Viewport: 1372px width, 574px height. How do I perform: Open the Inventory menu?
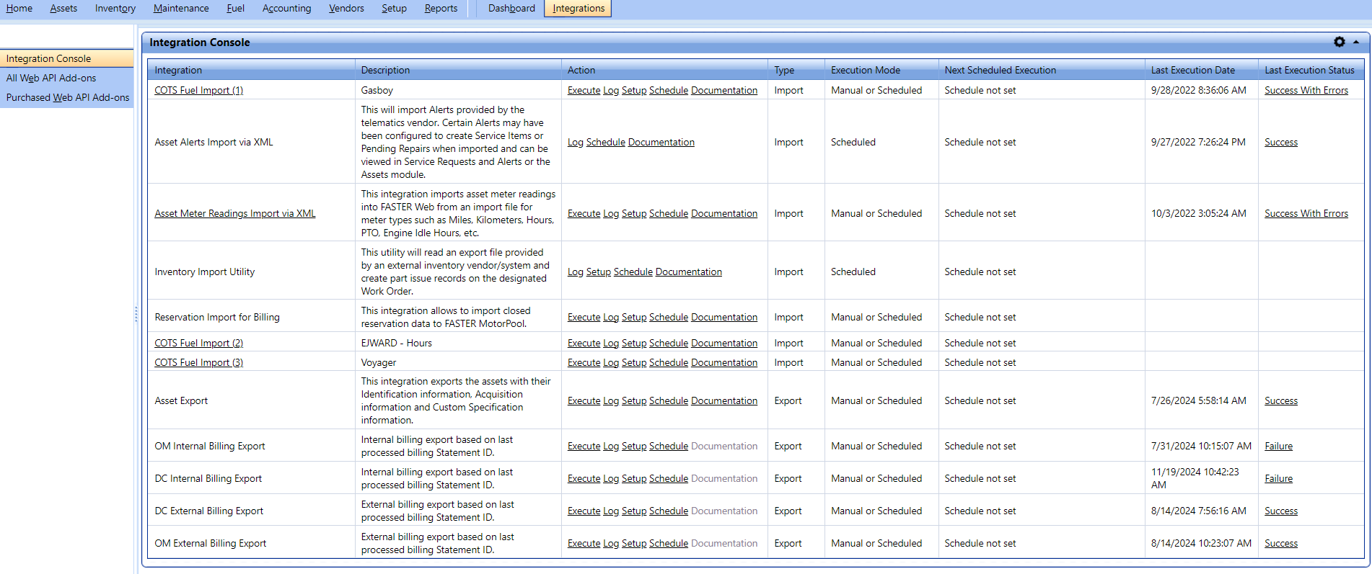point(115,8)
